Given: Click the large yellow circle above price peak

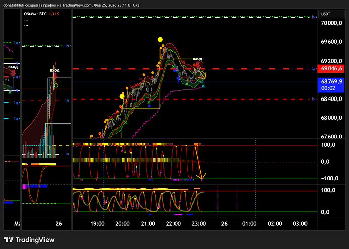Looking at the screenshot, I should click(x=160, y=39).
